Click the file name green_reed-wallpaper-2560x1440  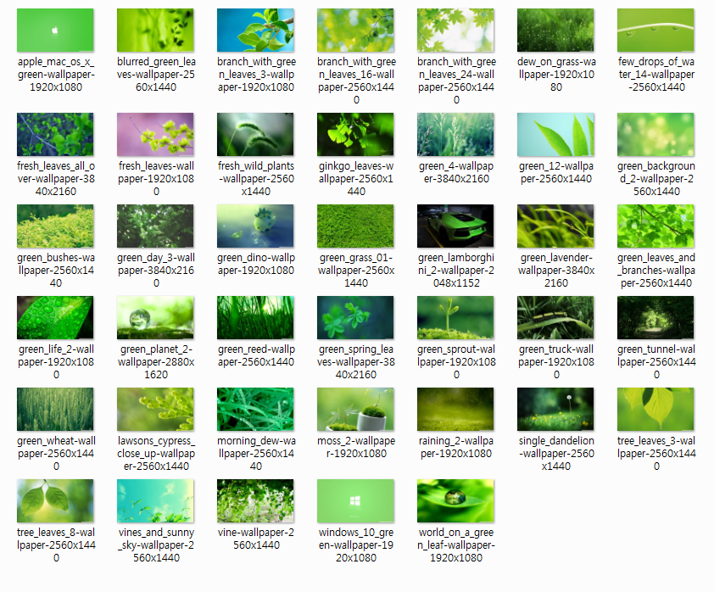pyautogui.click(x=256, y=355)
